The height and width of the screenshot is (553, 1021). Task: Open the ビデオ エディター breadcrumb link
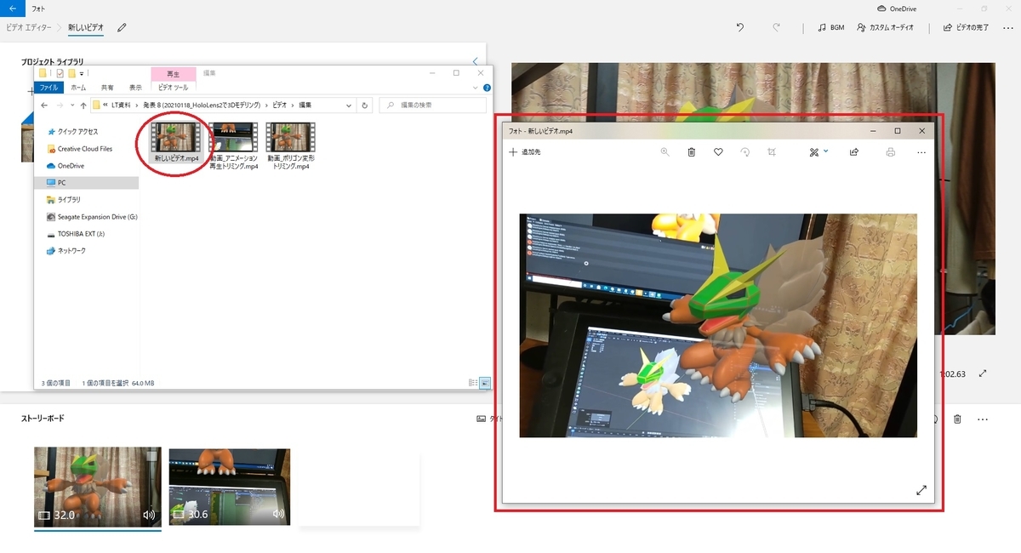tap(31, 27)
